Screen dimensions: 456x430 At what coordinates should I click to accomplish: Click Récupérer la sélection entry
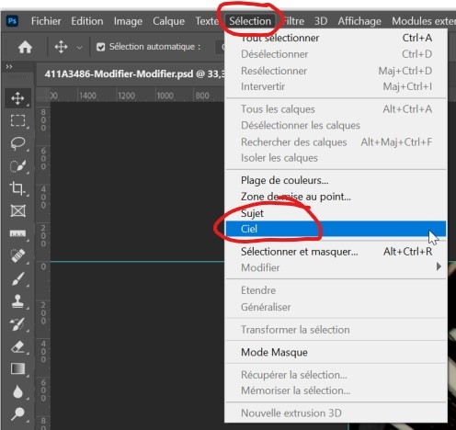point(336,375)
